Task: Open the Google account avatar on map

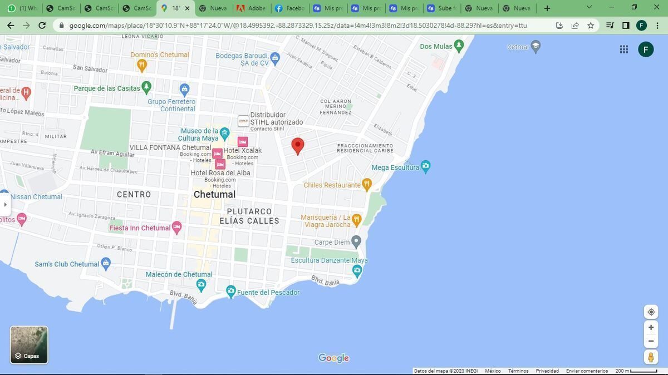Action: (646, 50)
